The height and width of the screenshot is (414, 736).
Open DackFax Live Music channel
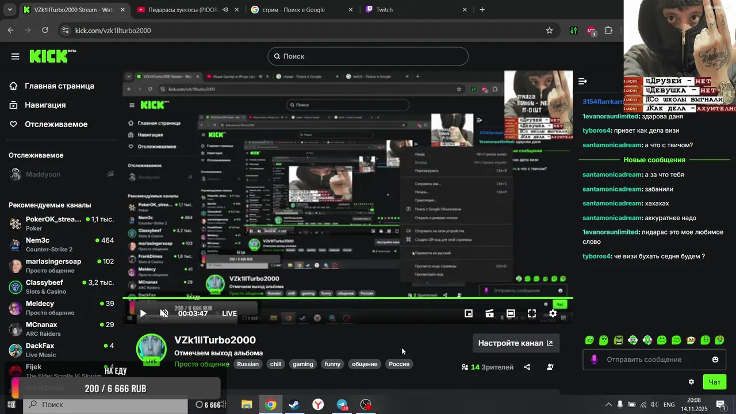(x=62, y=350)
